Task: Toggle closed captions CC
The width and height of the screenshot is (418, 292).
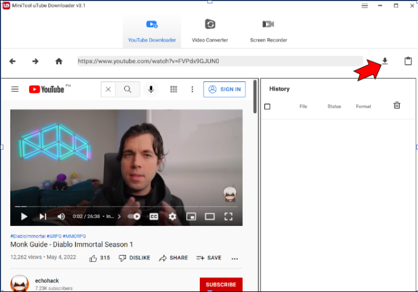Action: 153,216
